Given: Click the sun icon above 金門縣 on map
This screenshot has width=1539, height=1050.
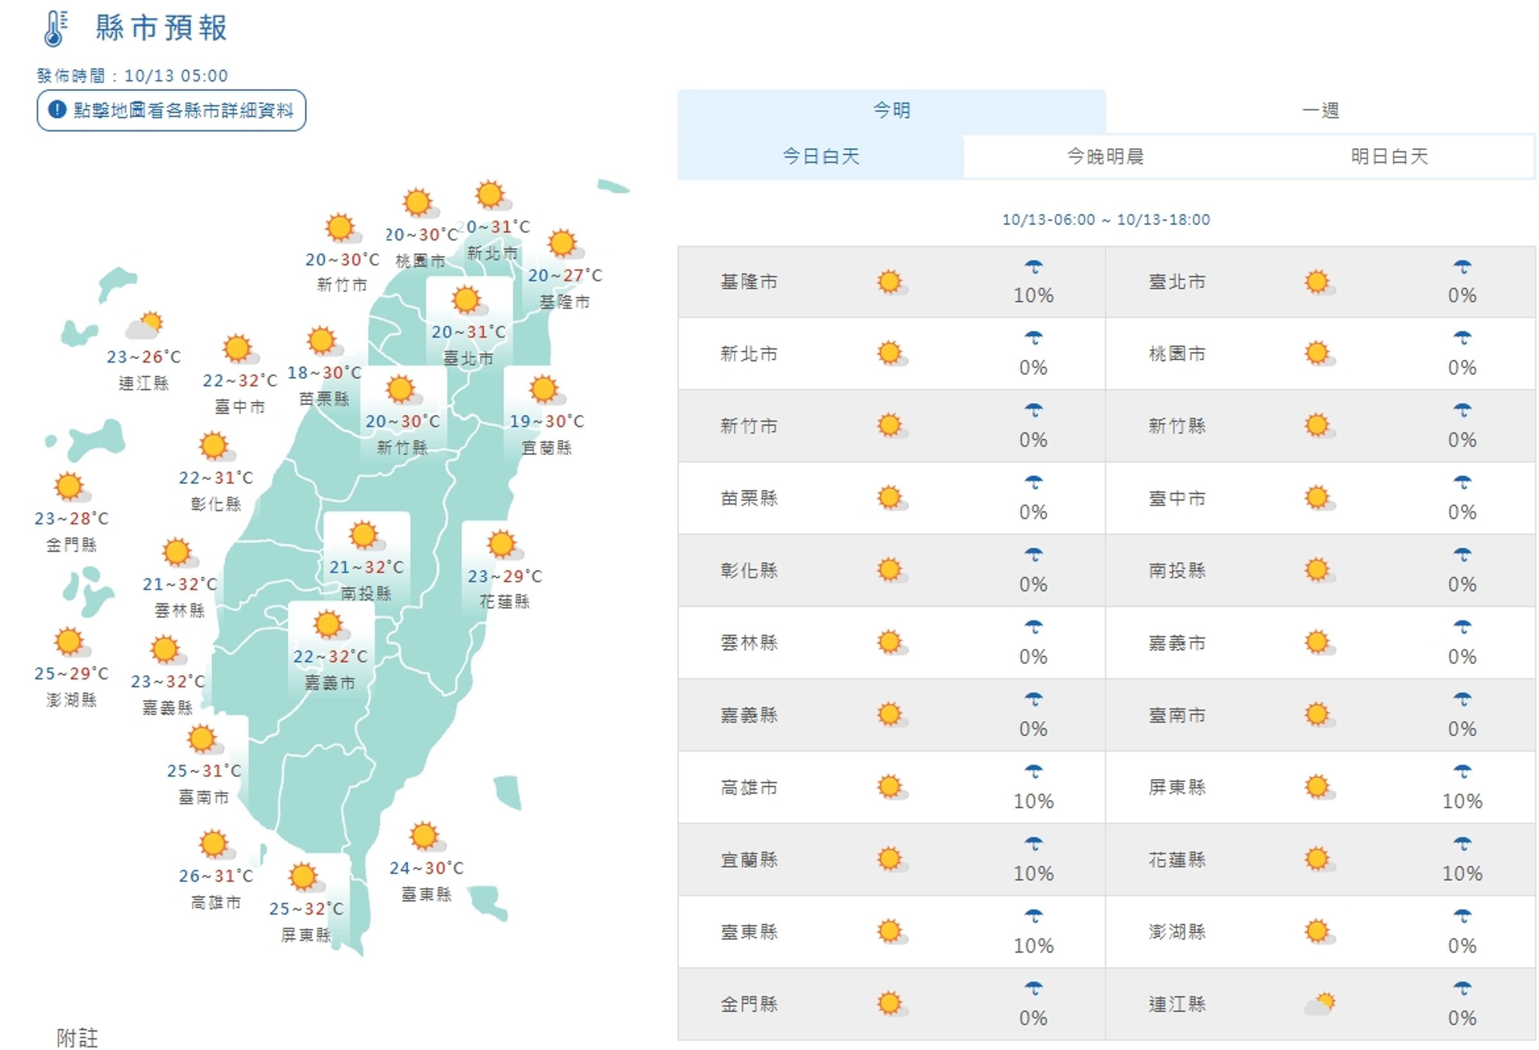Looking at the screenshot, I should [x=72, y=487].
